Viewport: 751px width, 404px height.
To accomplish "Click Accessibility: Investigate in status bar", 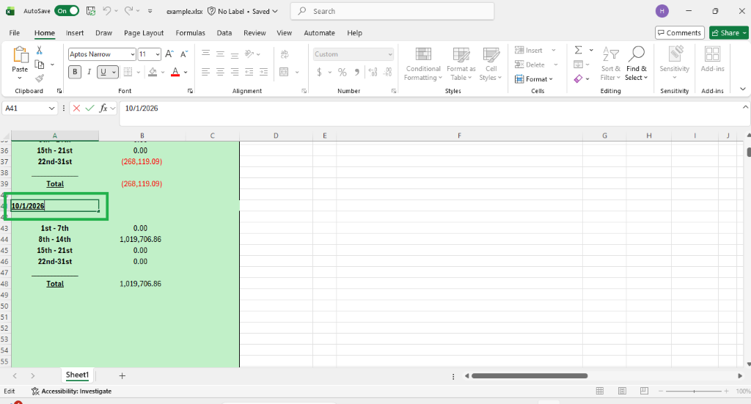I will (71, 391).
